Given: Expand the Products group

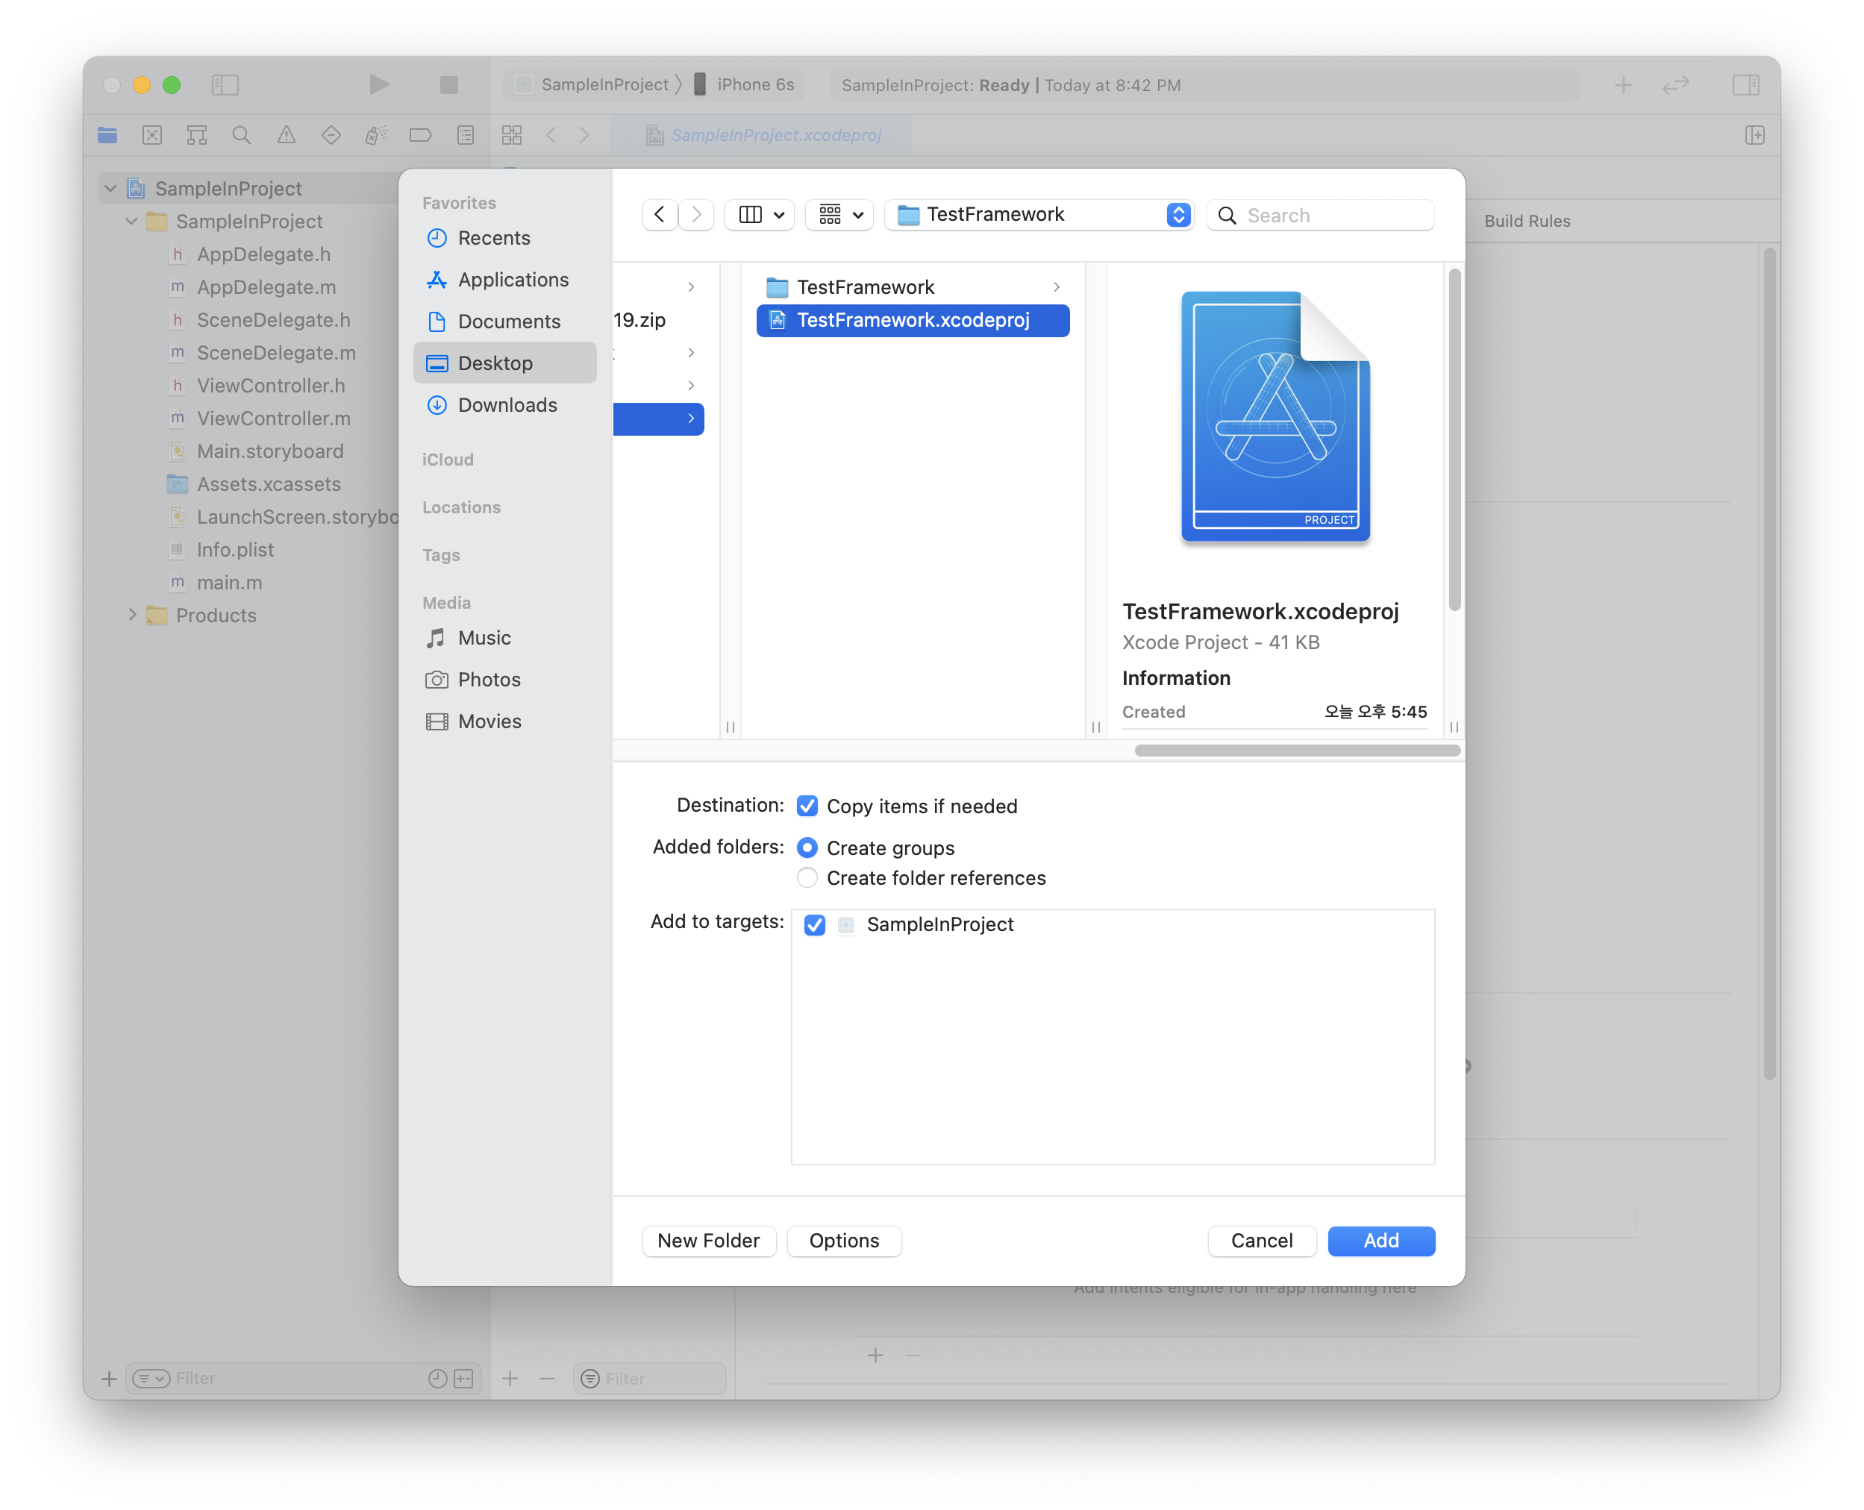Looking at the screenshot, I should (x=132, y=615).
